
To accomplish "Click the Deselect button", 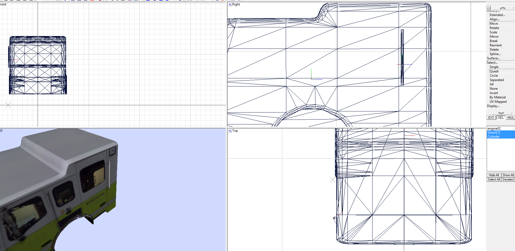I will pos(508,179).
